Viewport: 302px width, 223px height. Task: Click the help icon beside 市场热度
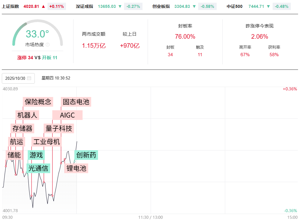point(48,45)
